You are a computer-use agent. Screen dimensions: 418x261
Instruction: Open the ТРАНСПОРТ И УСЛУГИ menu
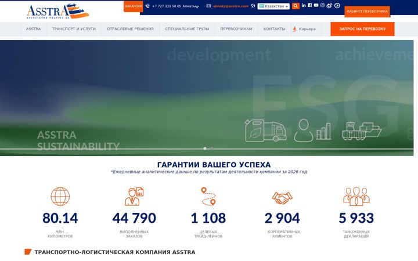tap(74, 29)
